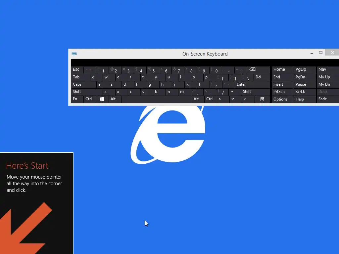Maximize the On-Screen Keyboard window

click(x=321, y=53)
